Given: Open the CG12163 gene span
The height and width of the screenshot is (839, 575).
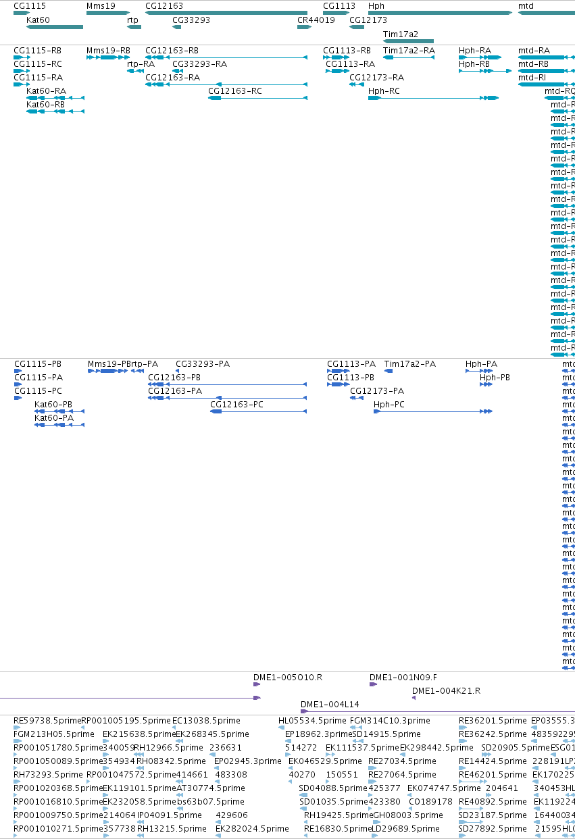Looking at the screenshot, I should tap(226, 13).
